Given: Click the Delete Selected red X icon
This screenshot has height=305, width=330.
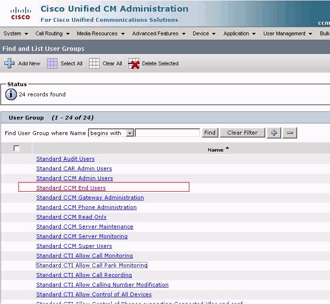Looking at the screenshot, I should click(x=134, y=63).
